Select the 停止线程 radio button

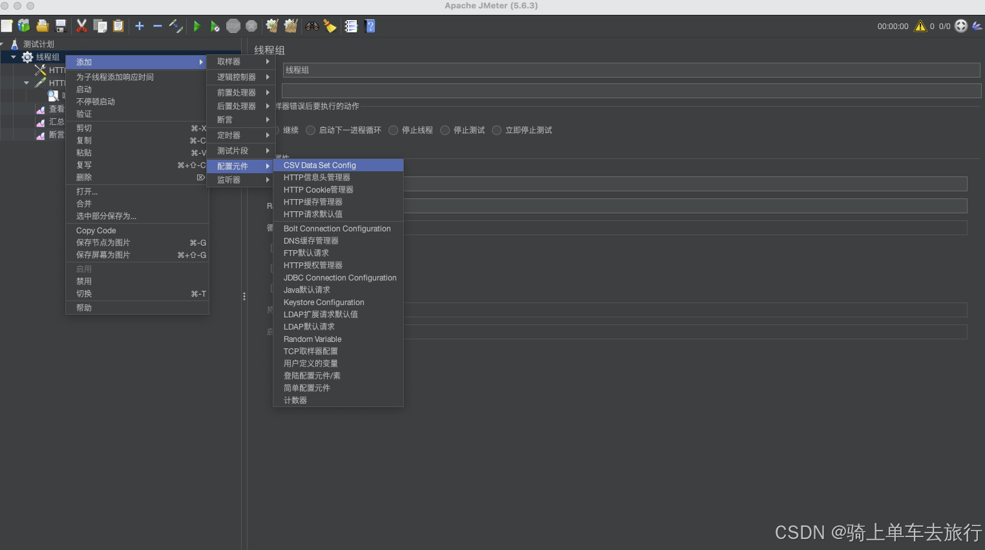click(393, 130)
